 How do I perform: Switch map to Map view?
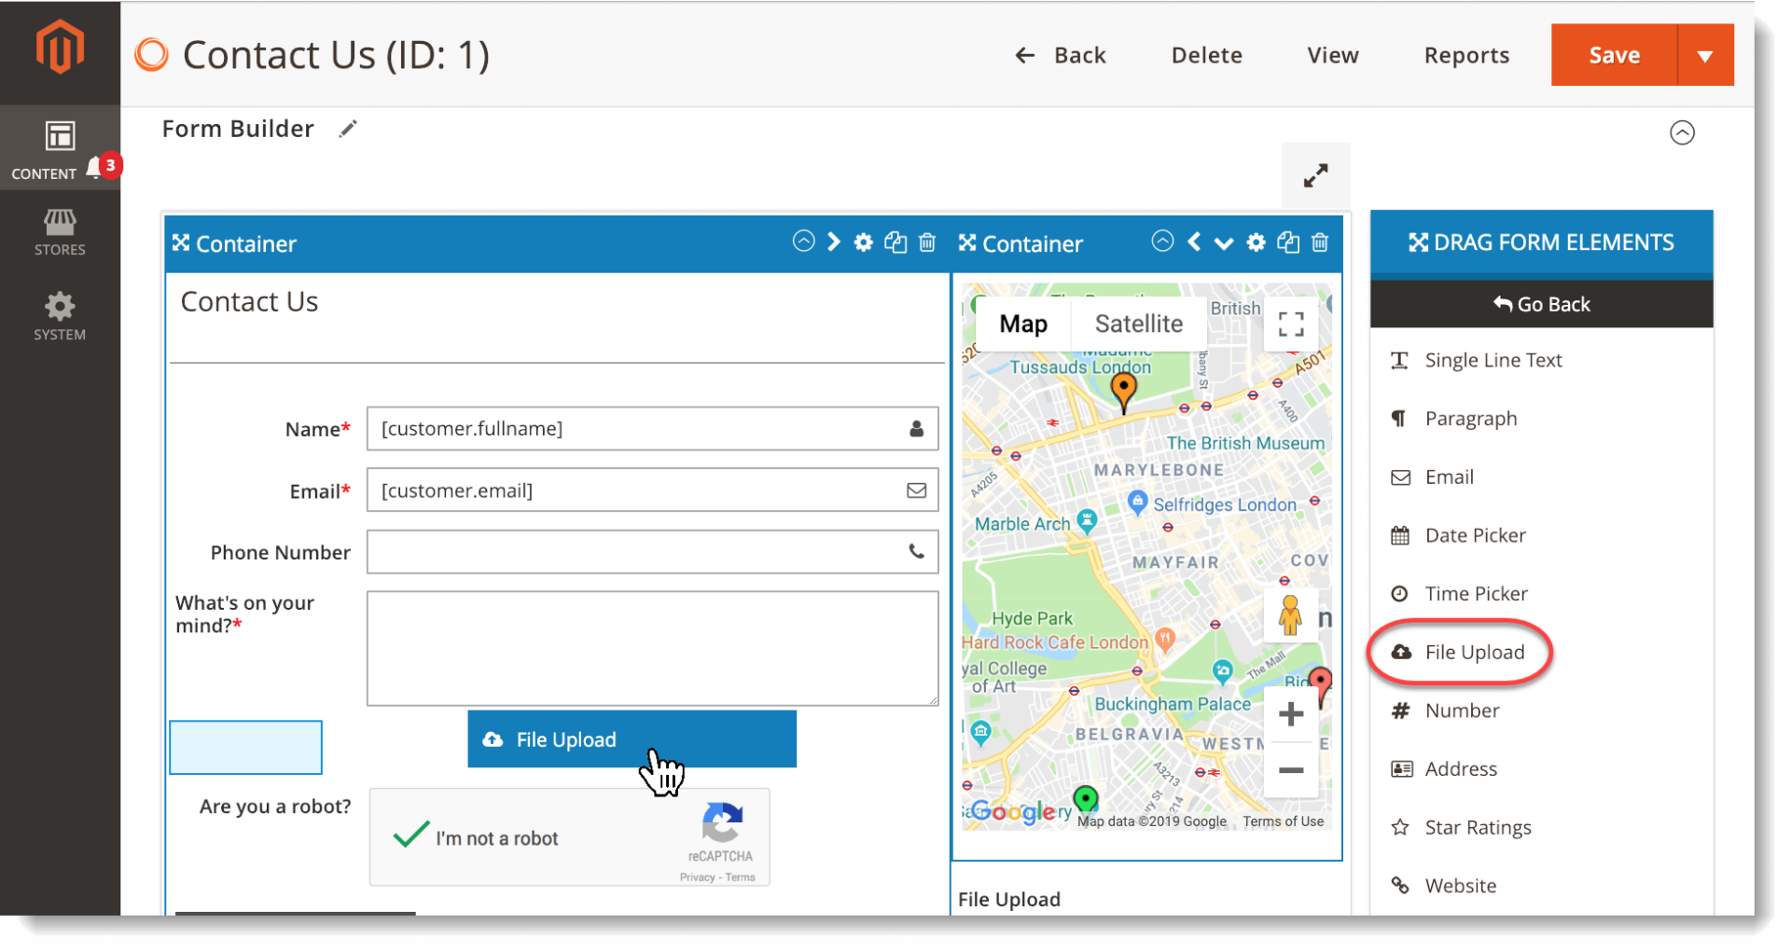tap(1023, 324)
